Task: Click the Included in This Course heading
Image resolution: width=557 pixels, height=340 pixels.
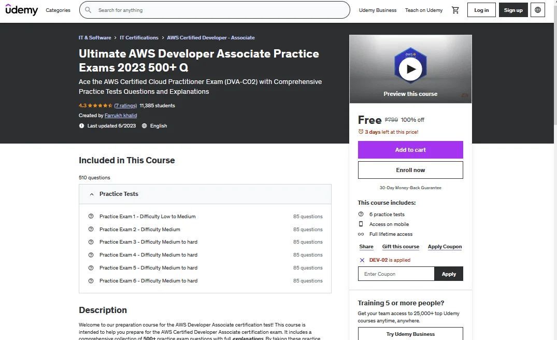Action: tap(127, 160)
